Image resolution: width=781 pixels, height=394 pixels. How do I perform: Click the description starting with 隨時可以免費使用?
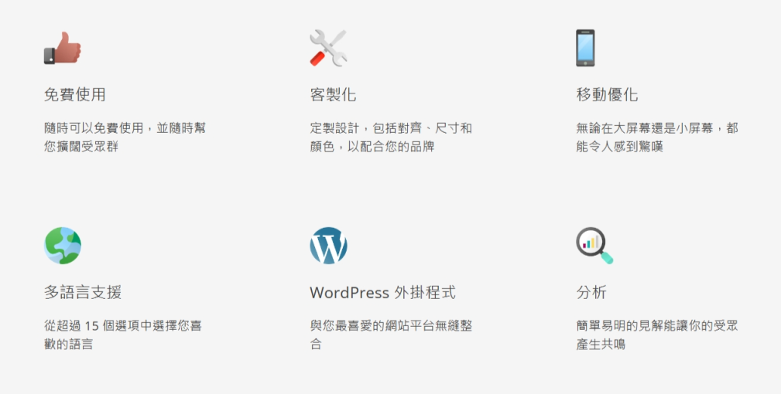[x=125, y=128]
